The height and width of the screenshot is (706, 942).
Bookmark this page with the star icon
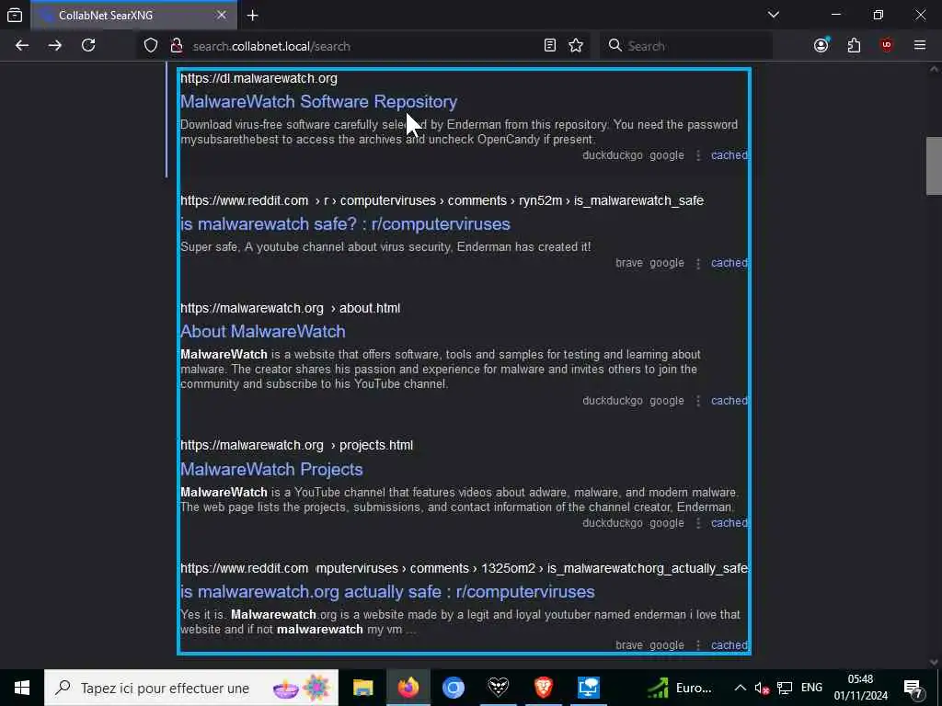576,46
